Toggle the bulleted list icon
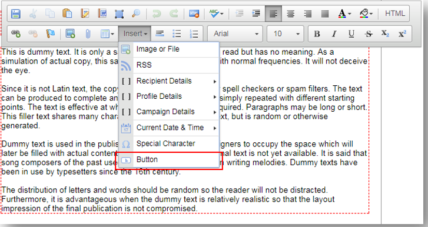 pos(177,34)
